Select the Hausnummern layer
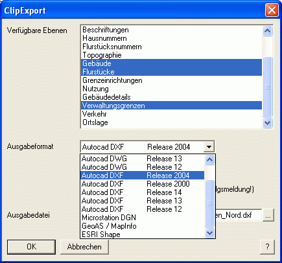 (171, 38)
